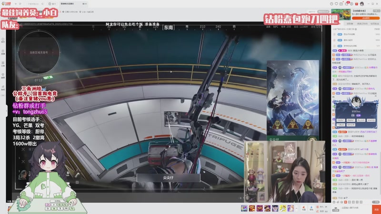The height and width of the screenshot is (214, 381).
Task: Open followed channels via the heart icon
Action: [x=336, y=4]
